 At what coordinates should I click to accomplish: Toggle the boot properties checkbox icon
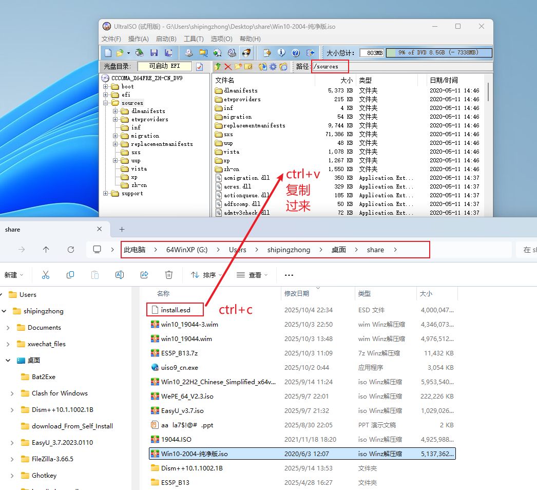200,67
